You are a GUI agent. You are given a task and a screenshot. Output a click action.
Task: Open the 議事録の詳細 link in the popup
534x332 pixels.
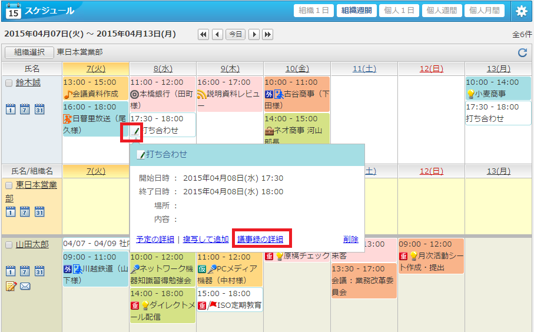tap(260, 239)
